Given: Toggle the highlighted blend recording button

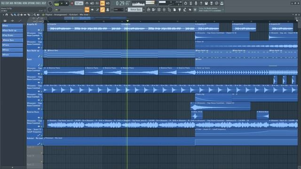Looking at the screenshot, I should click(103, 3).
